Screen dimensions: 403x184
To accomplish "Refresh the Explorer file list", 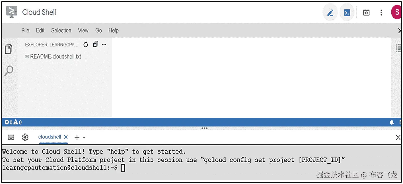I will [x=86, y=44].
